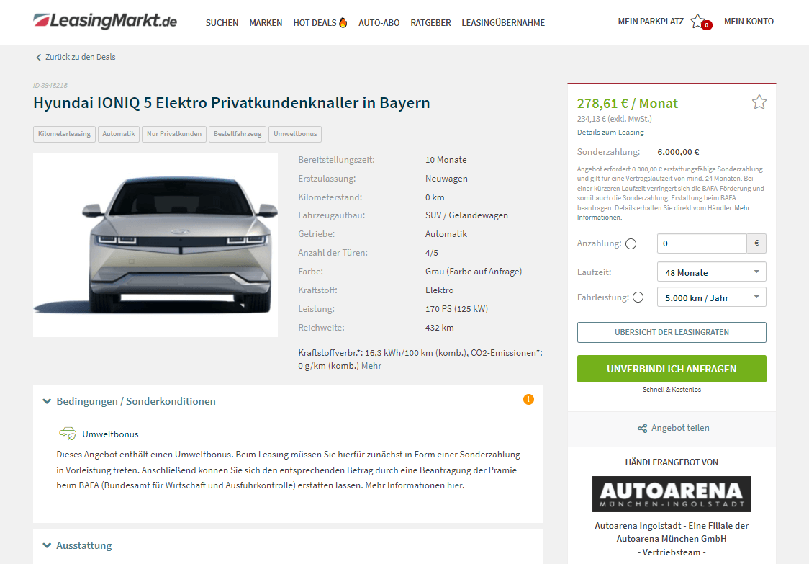Open the Laufzeit 48 Monate dropdown
Viewport: 809px width, 564px height.
(x=712, y=272)
